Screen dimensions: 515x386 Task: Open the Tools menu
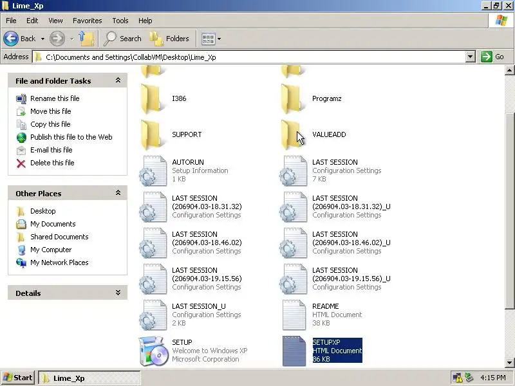[120, 21]
